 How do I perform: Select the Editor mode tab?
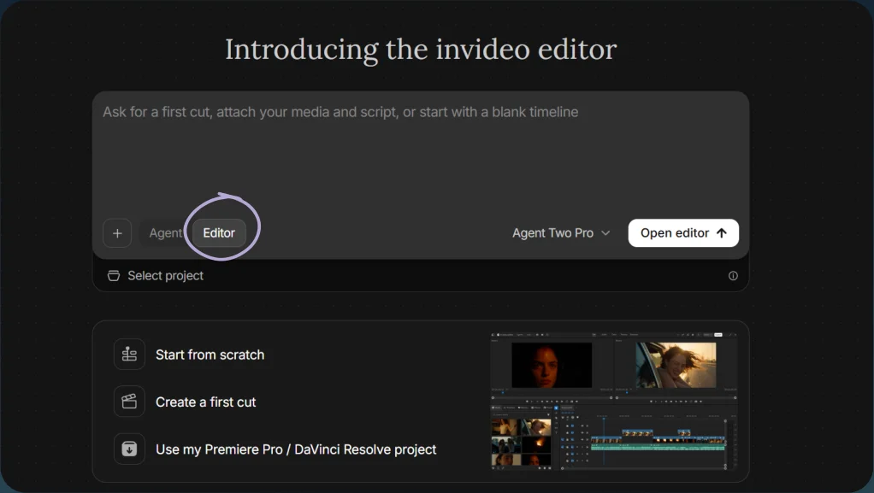point(219,233)
